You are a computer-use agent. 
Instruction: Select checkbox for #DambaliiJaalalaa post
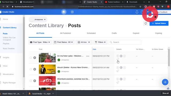coord(31,81)
